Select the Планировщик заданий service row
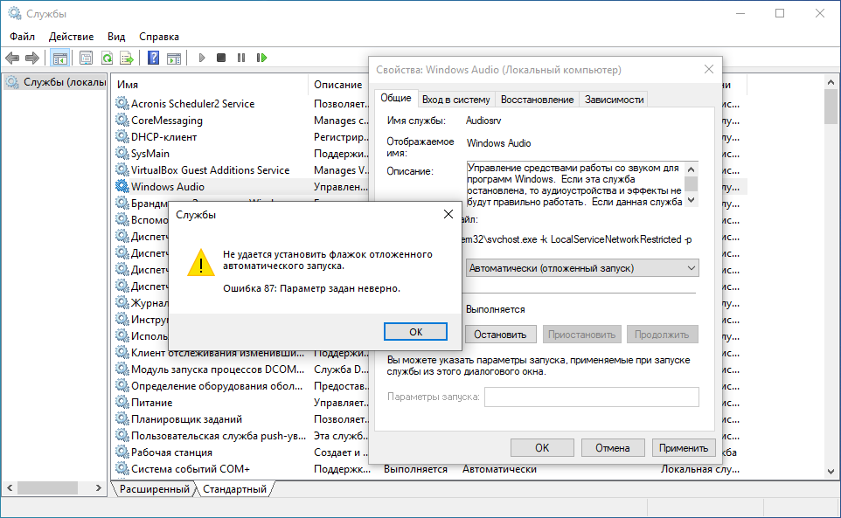 tap(241, 419)
